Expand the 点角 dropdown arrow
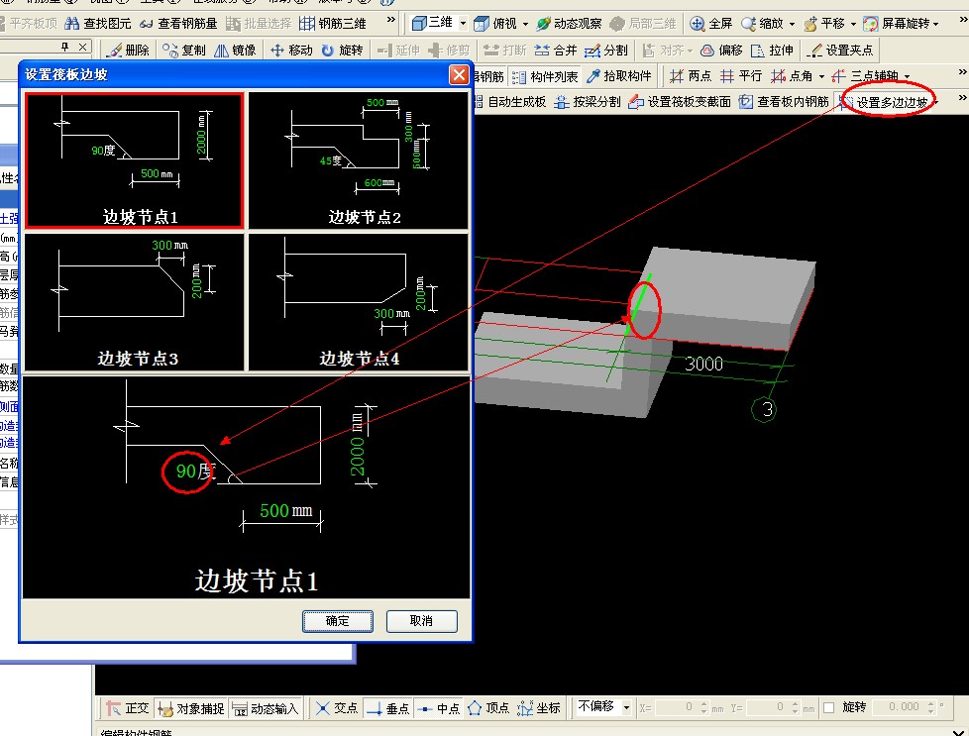The width and height of the screenshot is (969, 736). pyautogui.click(x=821, y=76)
